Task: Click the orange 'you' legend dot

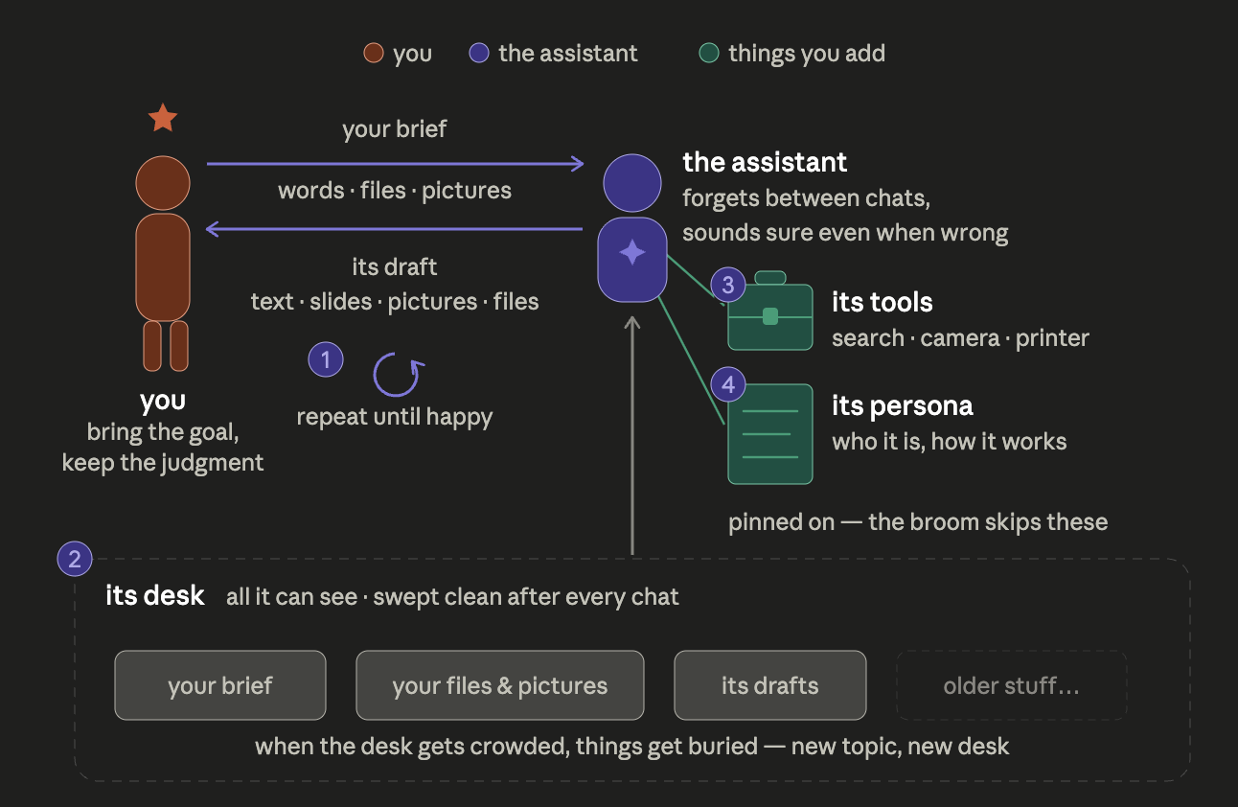Action: pos(374,54)
